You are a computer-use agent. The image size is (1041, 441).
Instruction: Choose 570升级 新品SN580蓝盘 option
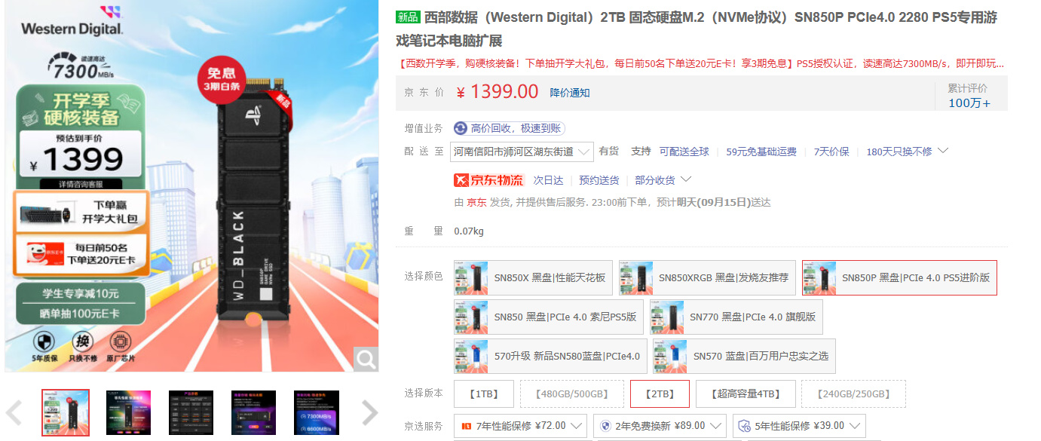(x=550, y=356)
